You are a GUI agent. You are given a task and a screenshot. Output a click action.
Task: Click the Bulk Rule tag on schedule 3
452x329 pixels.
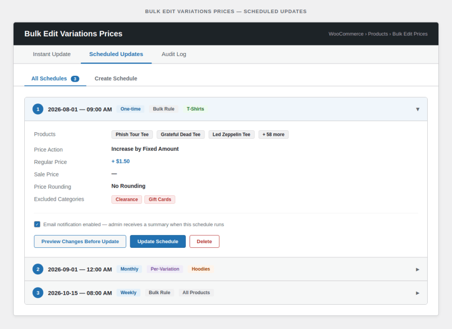pyautogui.click(x=160, y=293)
